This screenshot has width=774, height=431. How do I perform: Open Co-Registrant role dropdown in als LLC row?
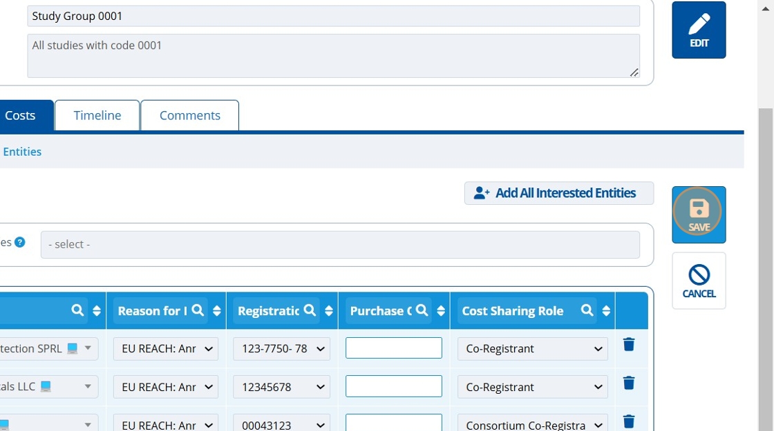[533, 387]
